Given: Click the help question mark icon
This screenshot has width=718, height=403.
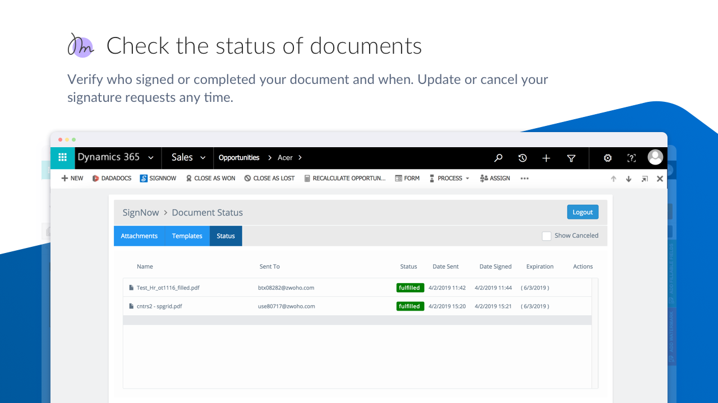Looking at the screenshot, I should 632,158.
